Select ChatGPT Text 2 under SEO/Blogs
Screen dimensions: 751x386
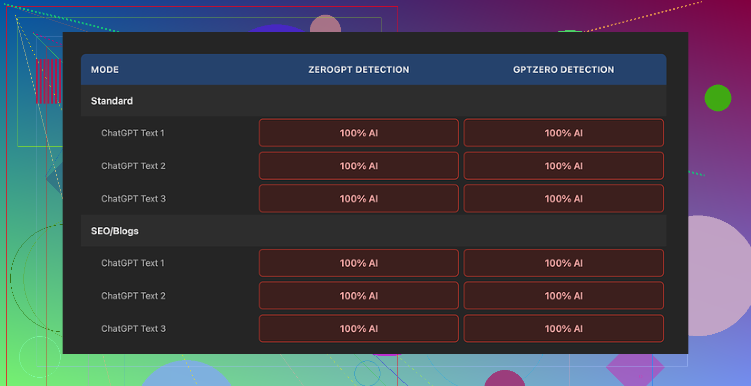point(133,296)
